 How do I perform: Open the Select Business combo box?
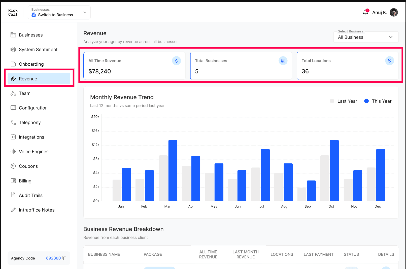click(366, 37)
